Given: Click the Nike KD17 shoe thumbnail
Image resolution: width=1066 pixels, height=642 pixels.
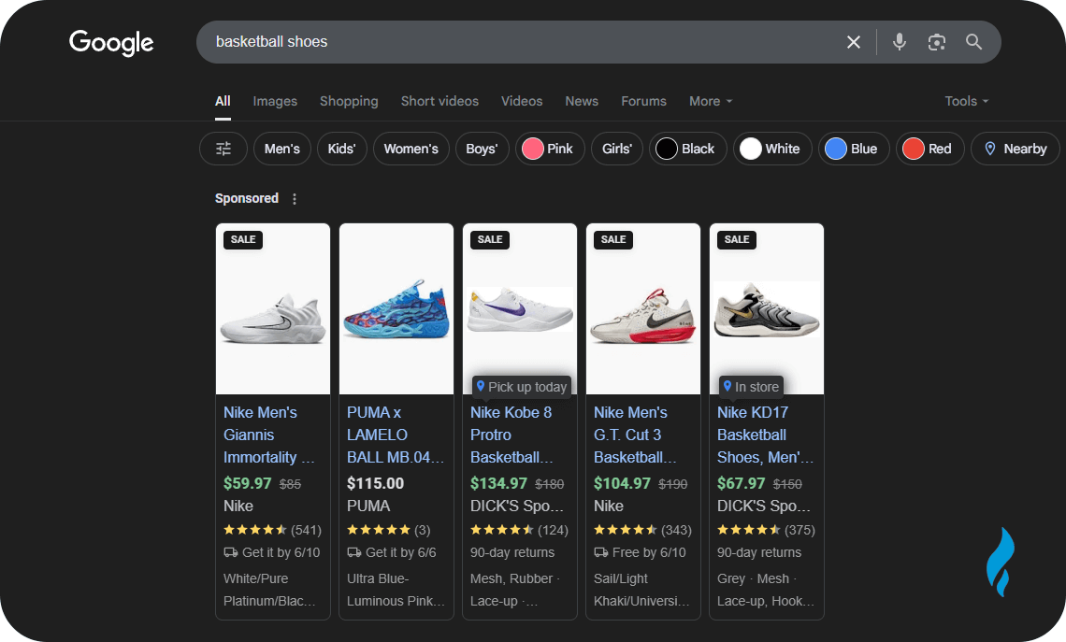Looking at the screenshot, I should click(767, 310).
